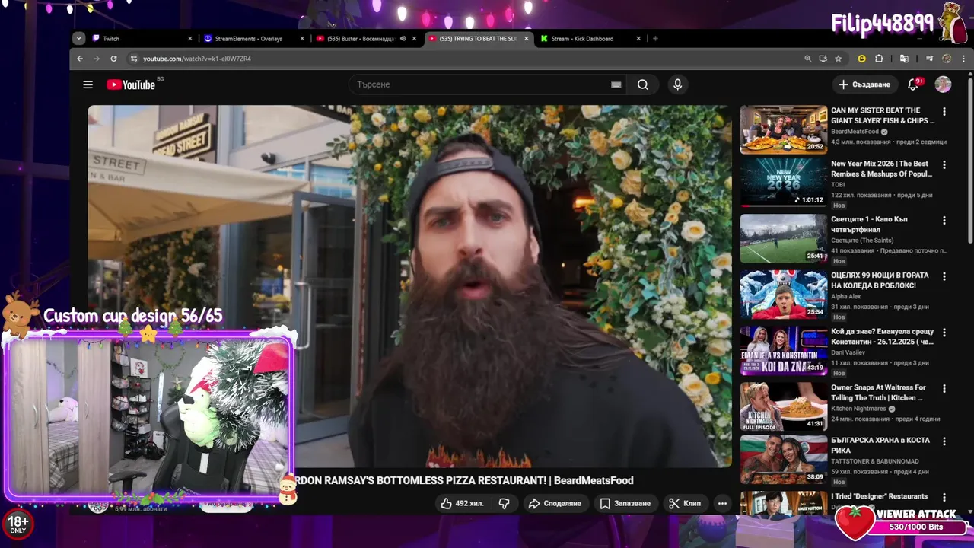Close the Stream - Kick Dashboard tab

pyautogui.click(x=639, y=38)
